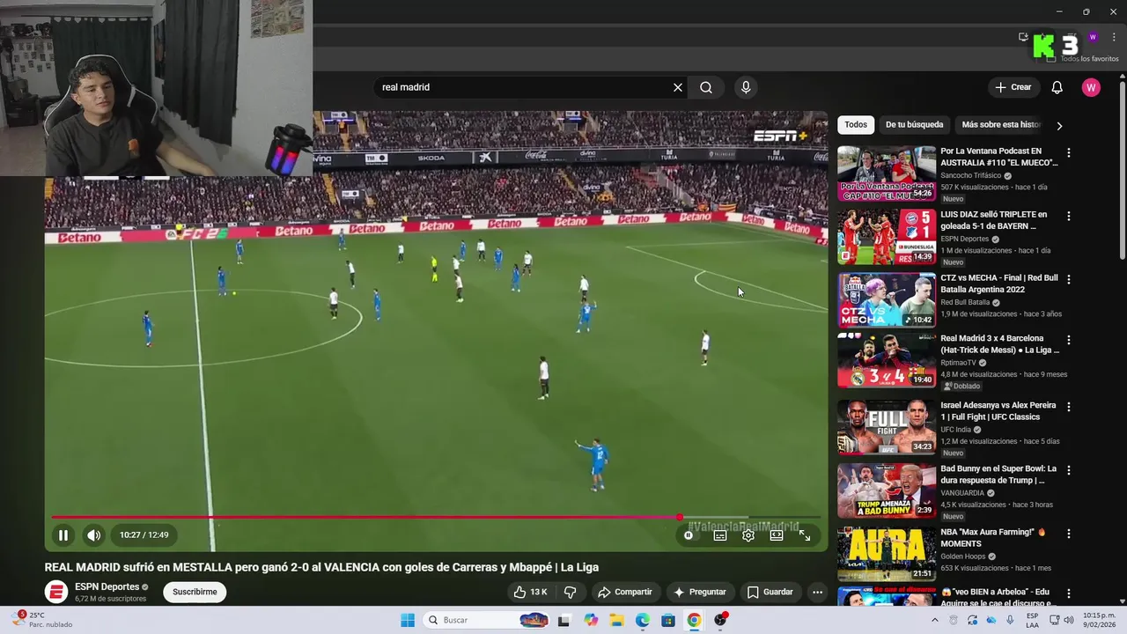This screenshot has width=1127, height=634.
Task: Open options for NBA Max Aura Farming video
Action: (x=1069, y=534)
